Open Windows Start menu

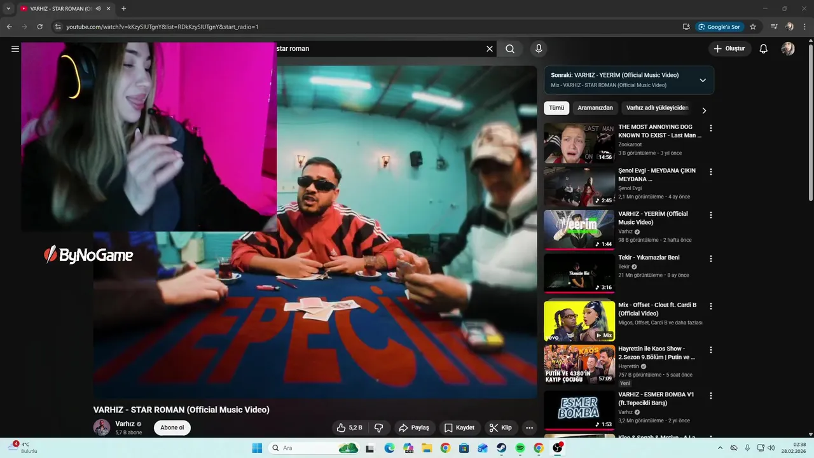click(257, 448)
